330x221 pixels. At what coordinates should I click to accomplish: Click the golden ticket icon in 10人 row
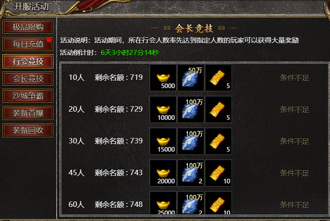(x=218, y=78)
